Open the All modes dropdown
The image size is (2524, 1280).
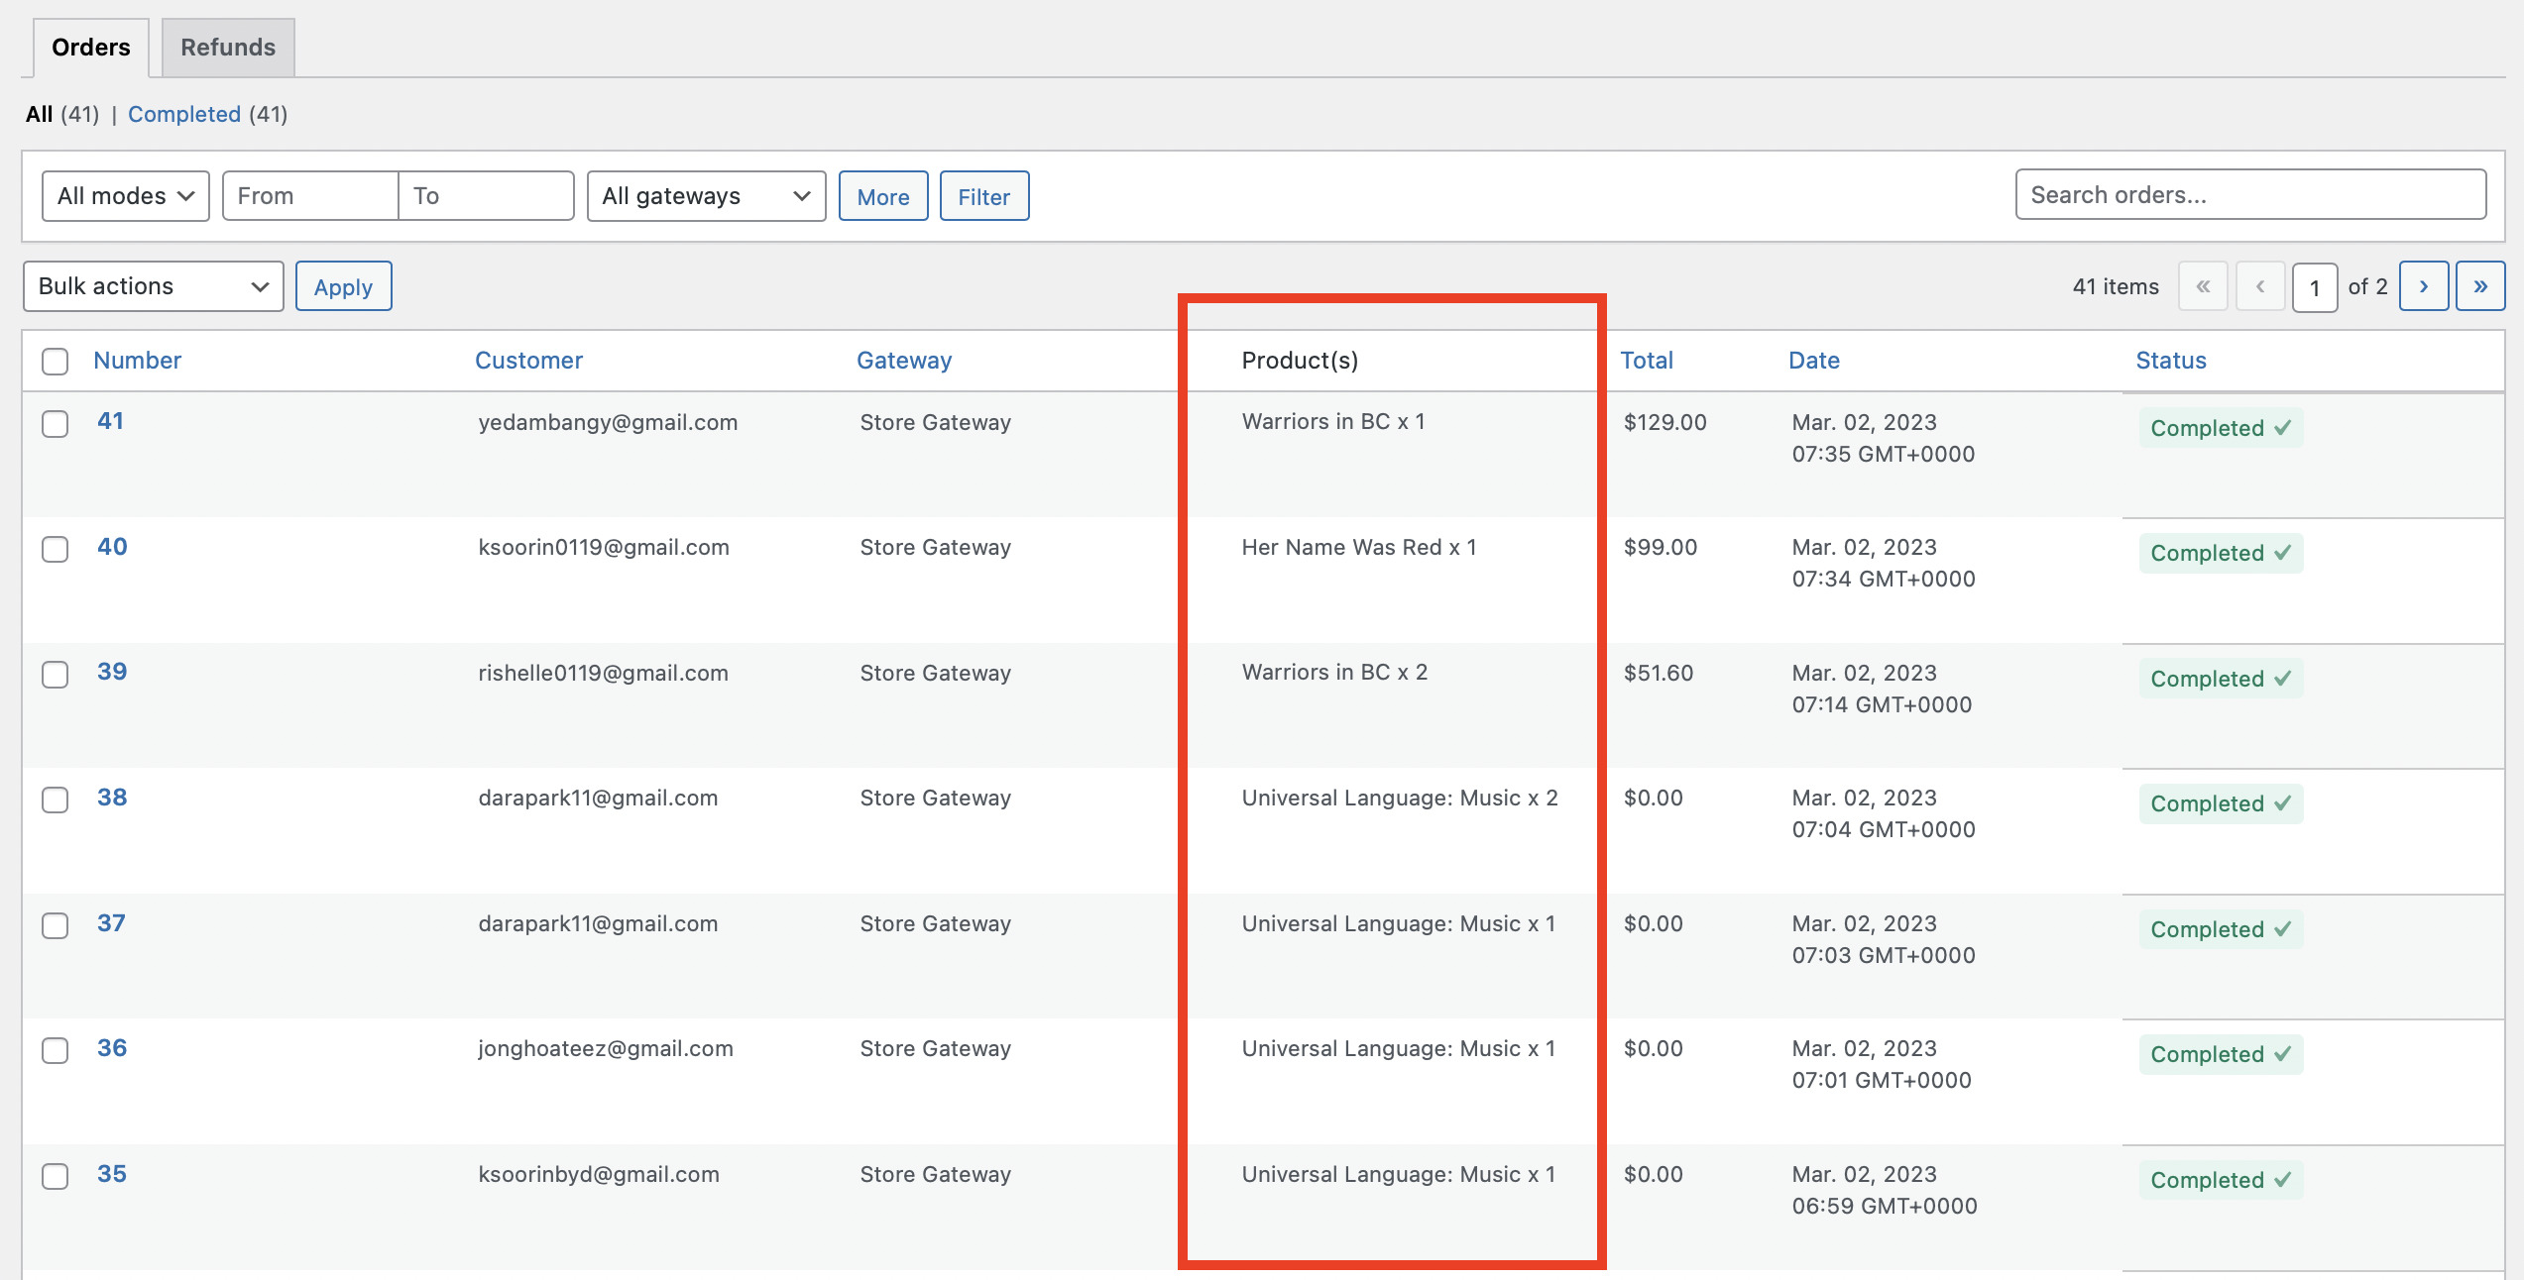(126, 196)
